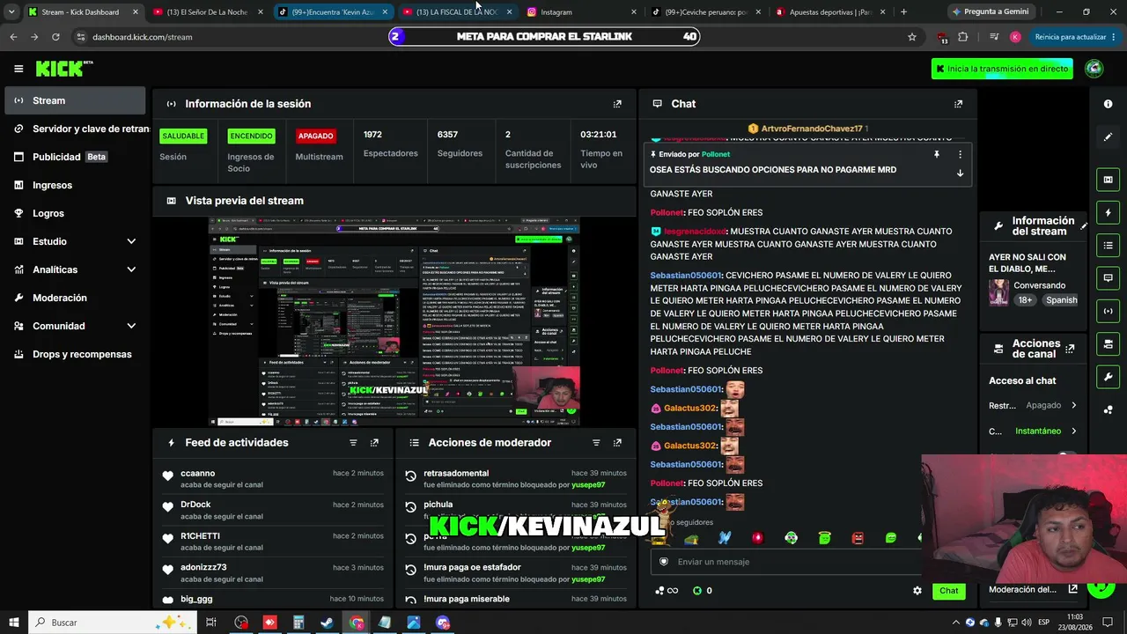Click Inicia la transmisión en directo
Image resolution: width=1127 pixels, height=634 pixels.
point(1002,69)
